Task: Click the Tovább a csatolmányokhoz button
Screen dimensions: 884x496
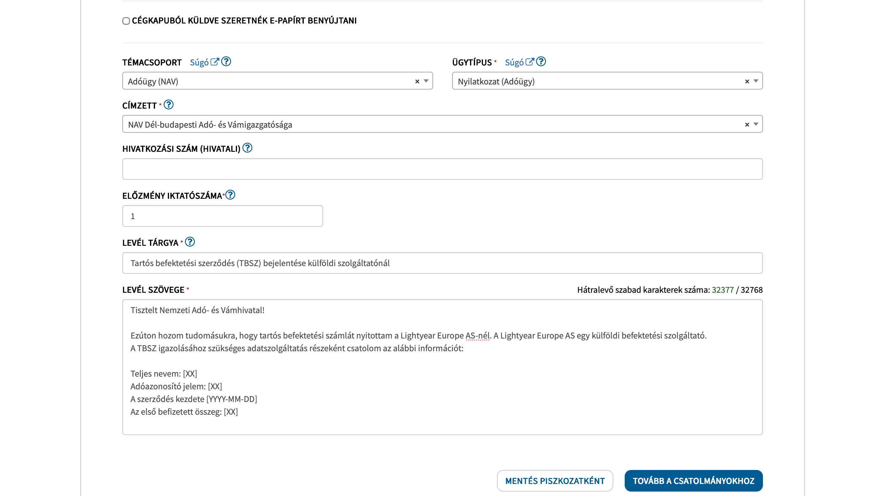Action: pos(693,480)
